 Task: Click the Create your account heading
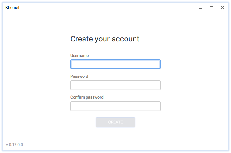(105, 39)
